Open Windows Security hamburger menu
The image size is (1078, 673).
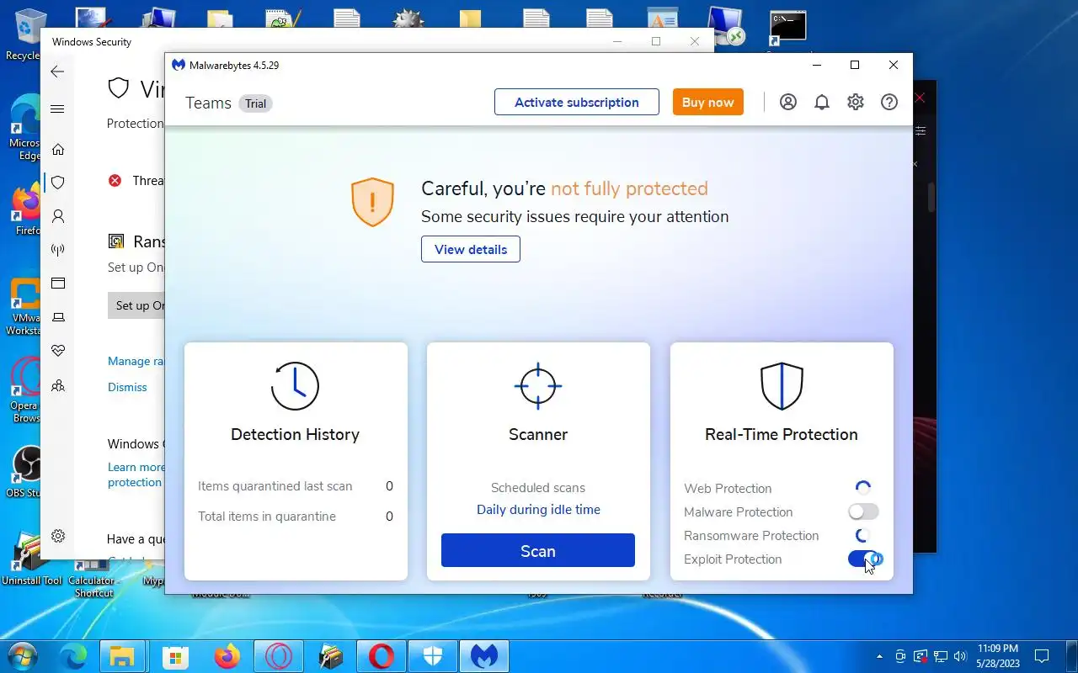[x=57, y=109]
